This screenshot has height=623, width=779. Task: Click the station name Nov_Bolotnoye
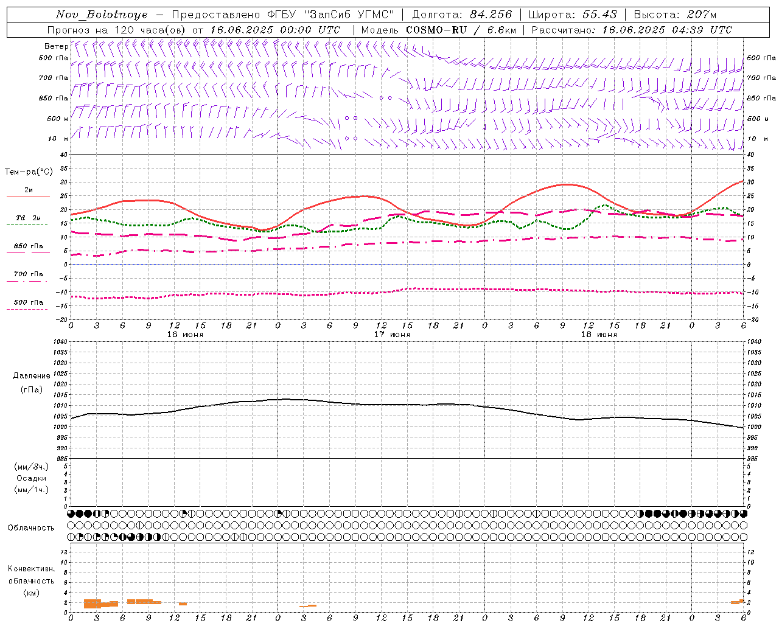[102, 15]
